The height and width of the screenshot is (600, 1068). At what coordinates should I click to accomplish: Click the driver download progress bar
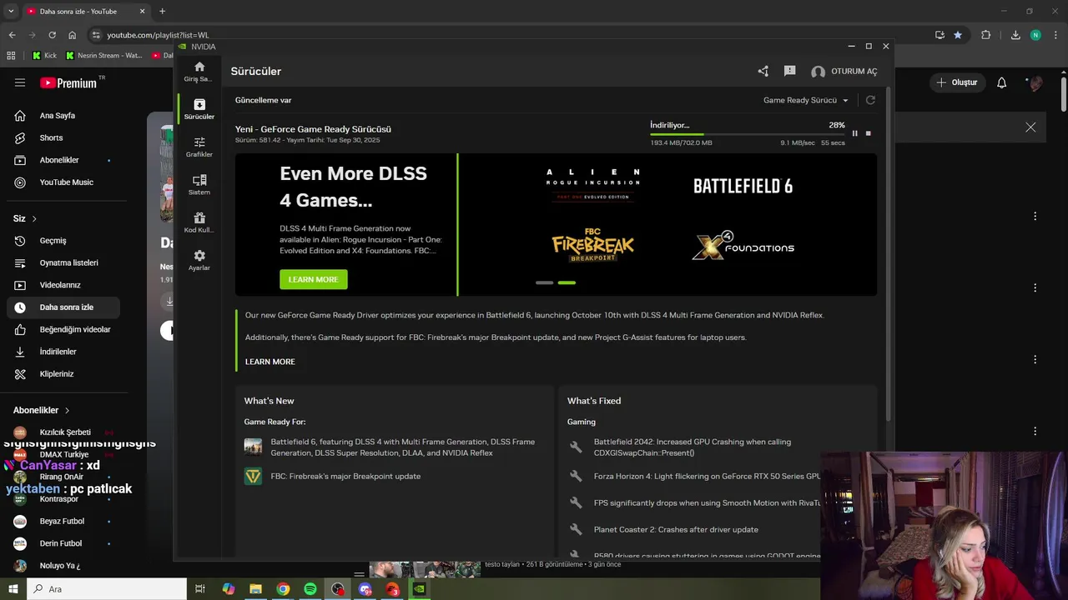pos(748,134)
